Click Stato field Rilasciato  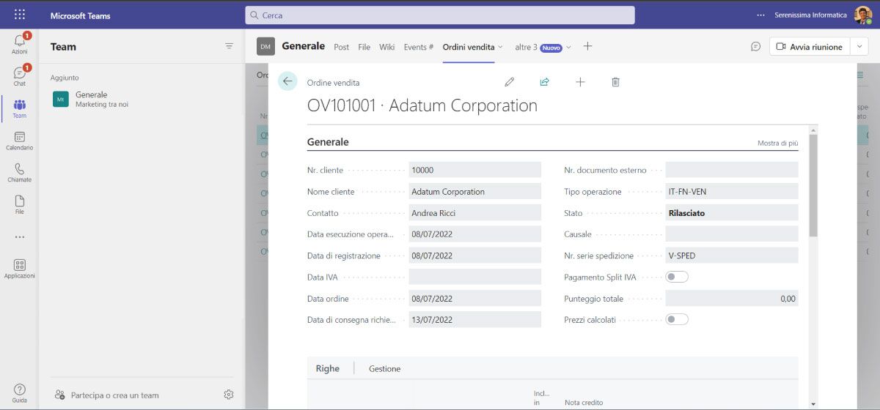point(732,213)
